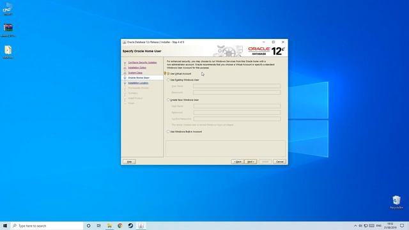Click Confirm Password field under Create New User
Image resolution: width=409 pixels, height=230 pixels.
pyautogui.click(x=237, y=119)
